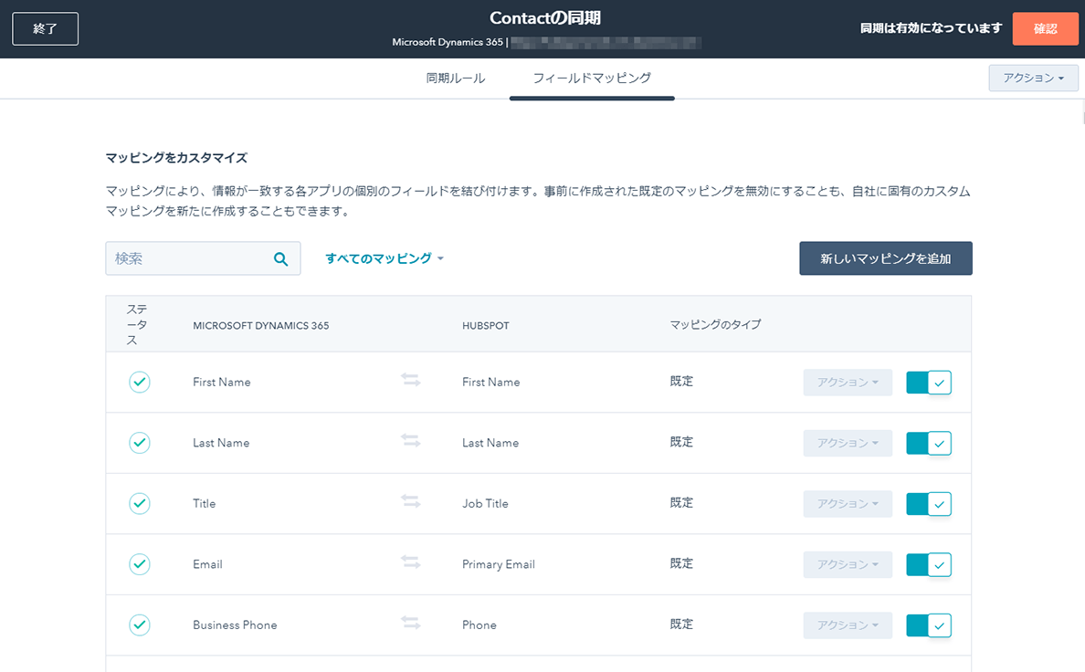Switch to the 同期ルール tab
The image size is (1085, 672).
456,79
